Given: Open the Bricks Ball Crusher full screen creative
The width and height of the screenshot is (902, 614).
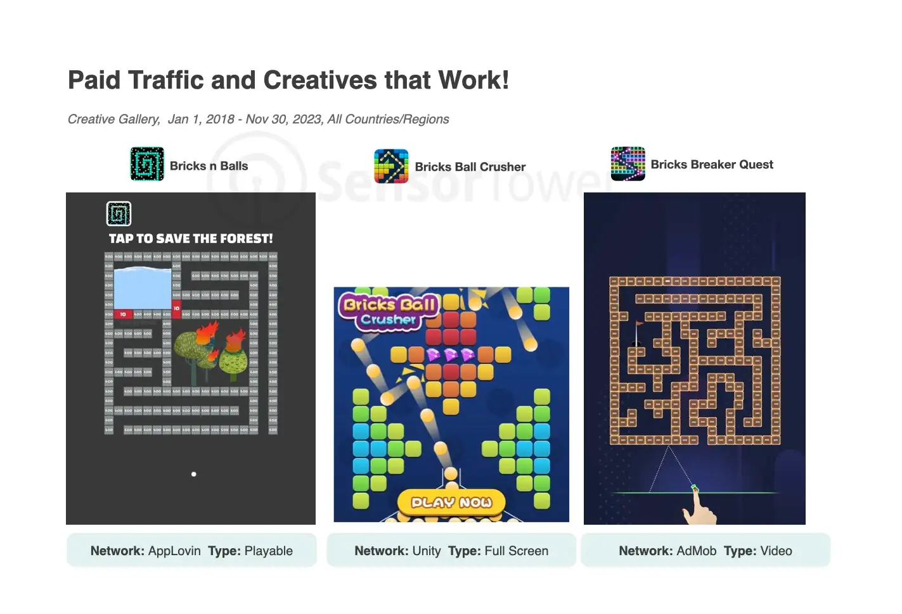Looking at the screenshot, I should (x=451, y=404).
